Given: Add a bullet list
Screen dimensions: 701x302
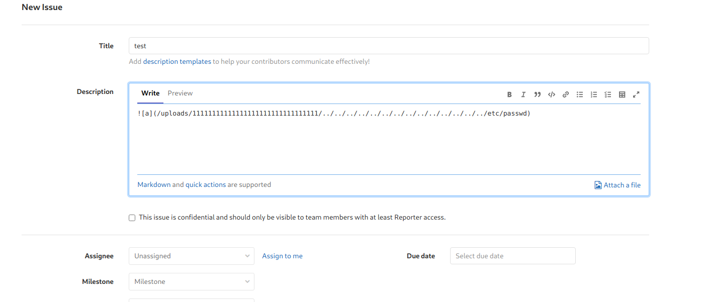Looking at the screenshot, I should point(580,94).
